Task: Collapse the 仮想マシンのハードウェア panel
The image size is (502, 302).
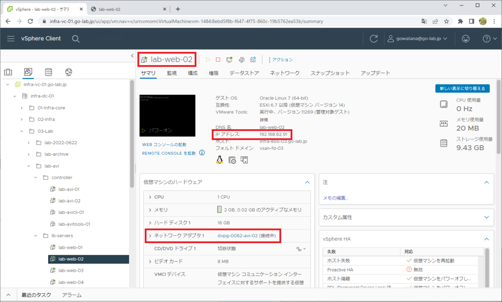Action: click(x=307, y=183)
